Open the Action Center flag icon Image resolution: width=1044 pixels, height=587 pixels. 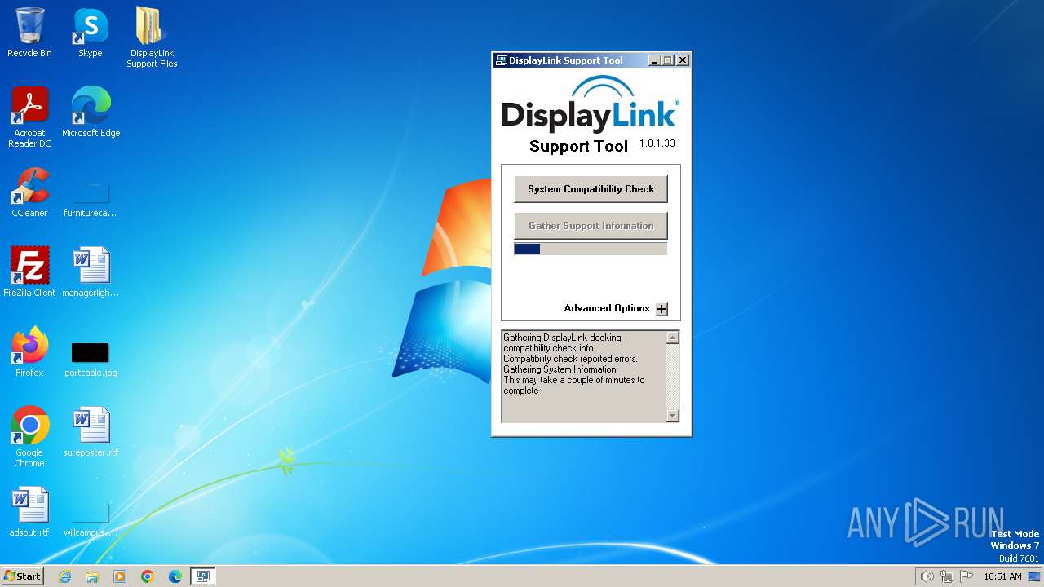click(967, 576)
